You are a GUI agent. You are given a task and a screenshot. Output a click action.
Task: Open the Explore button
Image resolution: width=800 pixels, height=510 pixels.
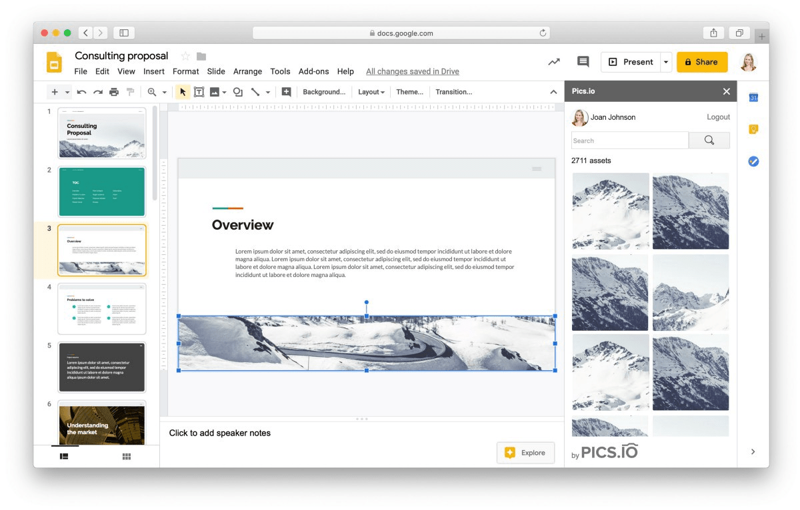tap(525, 453)
